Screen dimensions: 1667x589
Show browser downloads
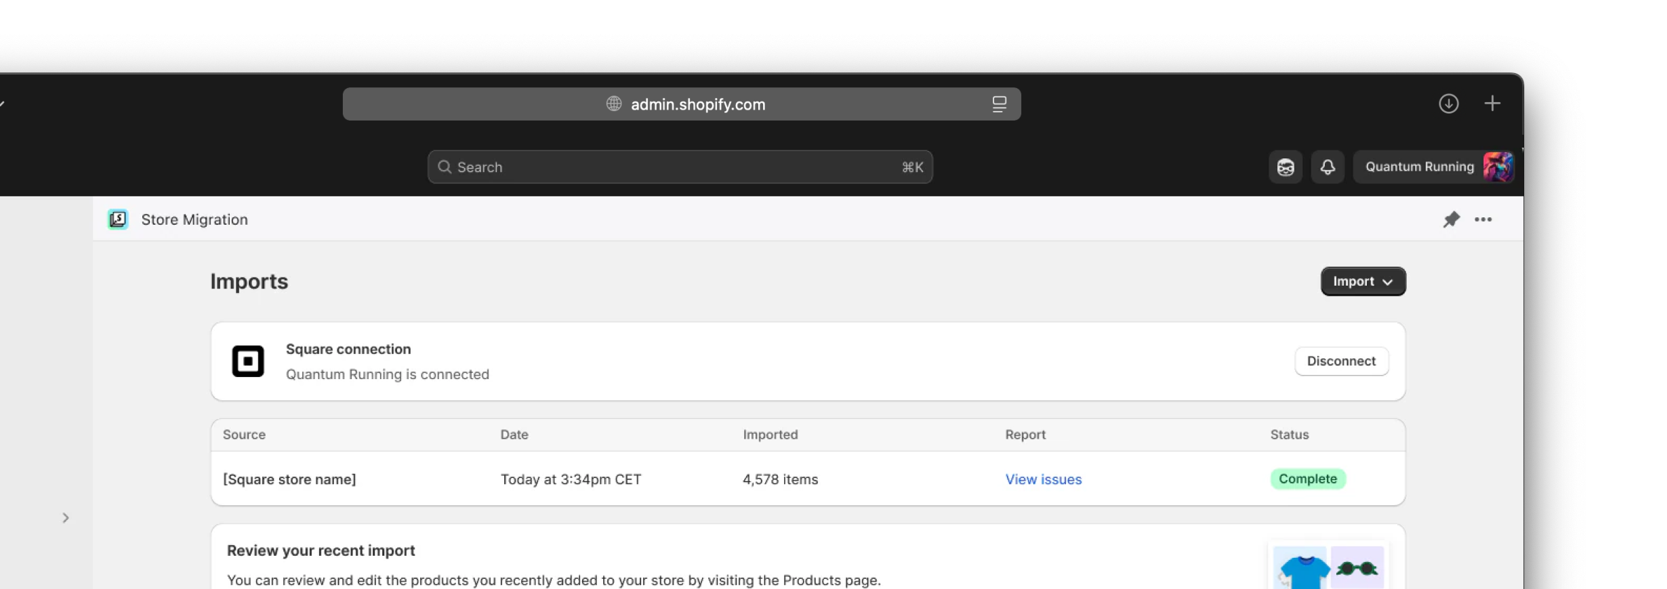tap(1448, 104)
